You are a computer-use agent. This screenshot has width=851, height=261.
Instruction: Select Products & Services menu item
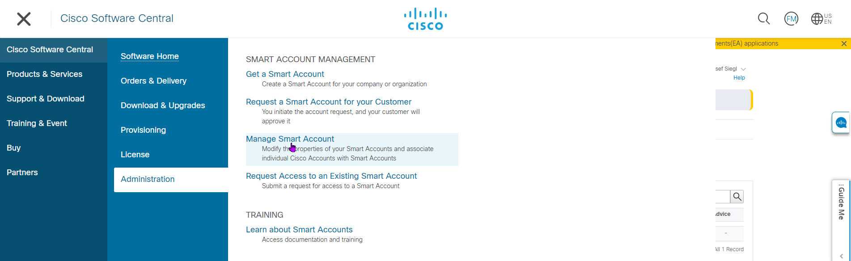(45, 74)
